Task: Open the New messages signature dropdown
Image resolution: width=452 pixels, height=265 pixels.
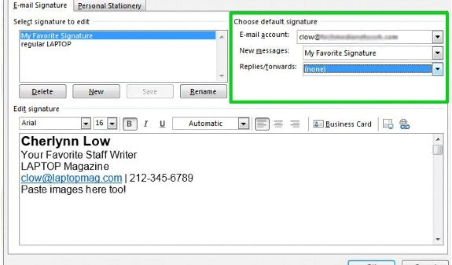Action: click(x=438, y=53)
